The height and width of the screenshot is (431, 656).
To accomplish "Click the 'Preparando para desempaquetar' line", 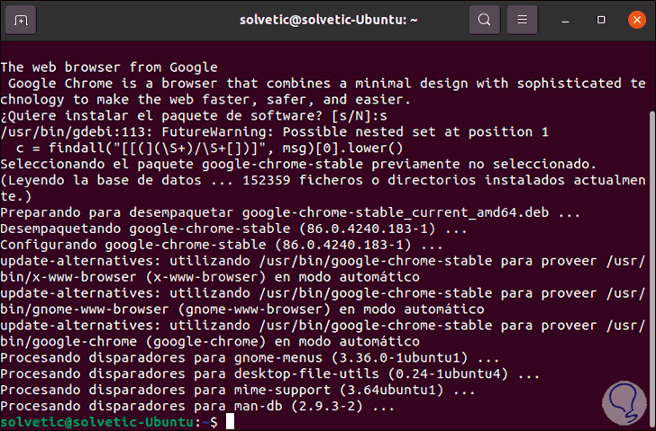I will [290, 212].
